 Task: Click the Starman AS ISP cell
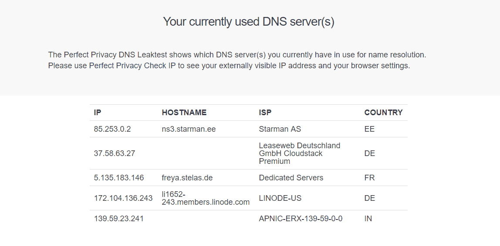coord(280,129)
